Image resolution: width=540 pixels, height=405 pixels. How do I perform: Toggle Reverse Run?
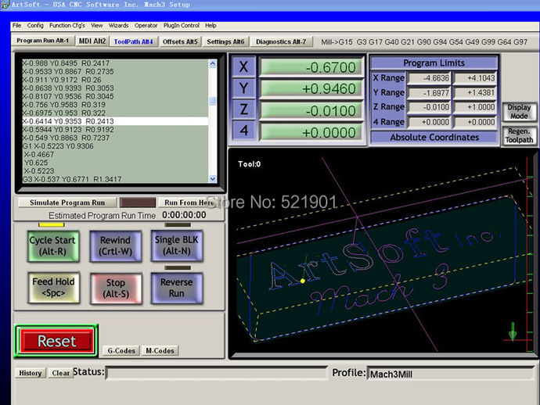pos(177,288)
